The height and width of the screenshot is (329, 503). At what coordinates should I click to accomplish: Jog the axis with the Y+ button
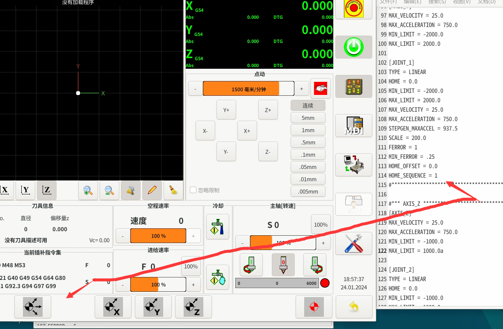point(226,110)
